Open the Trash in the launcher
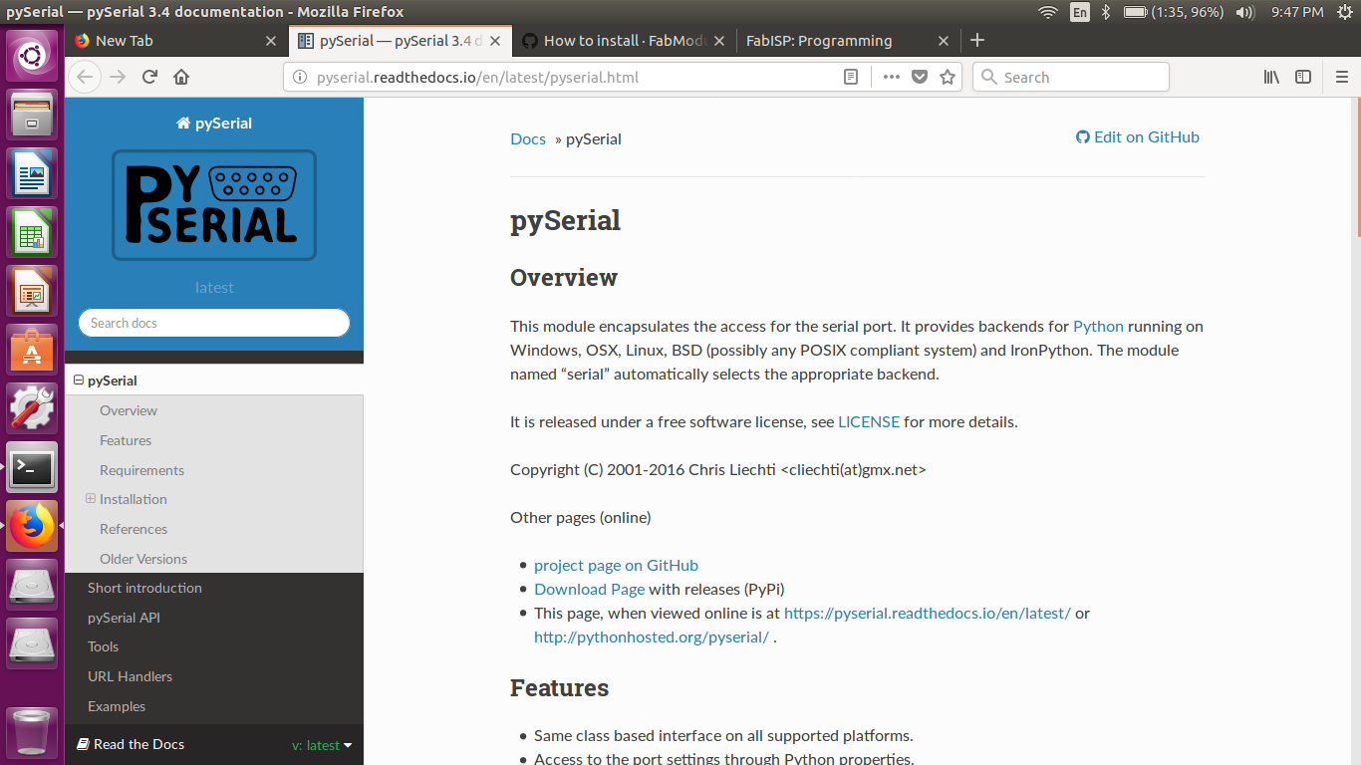 point(32,732)
